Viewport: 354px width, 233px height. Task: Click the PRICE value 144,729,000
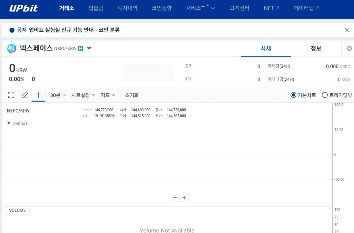104,110
